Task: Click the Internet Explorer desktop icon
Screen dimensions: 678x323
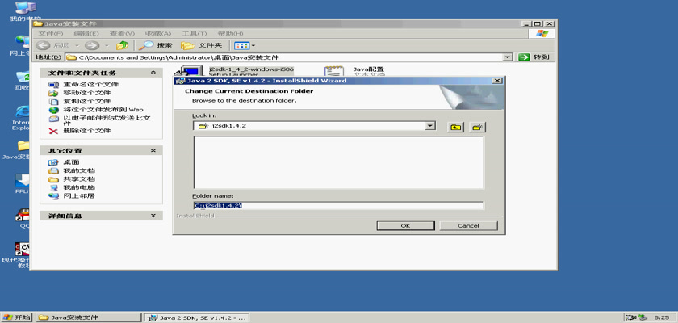Action: pyautogui.click(x=21, y=117)
